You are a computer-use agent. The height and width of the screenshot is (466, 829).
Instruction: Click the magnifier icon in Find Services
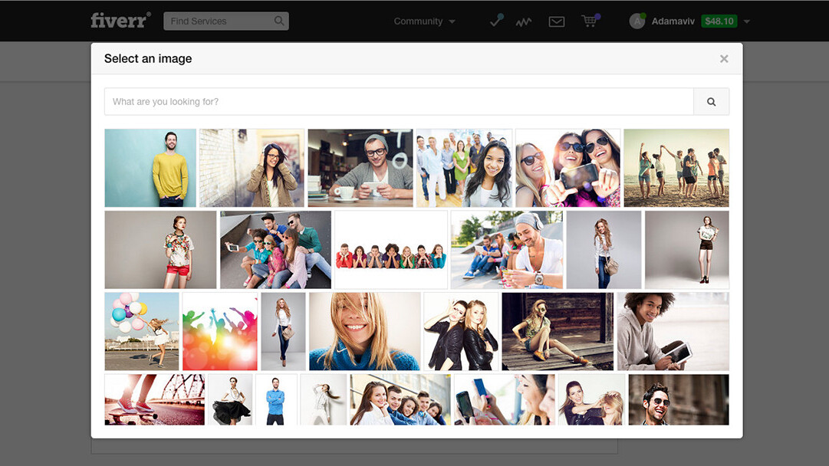point(279,21)
